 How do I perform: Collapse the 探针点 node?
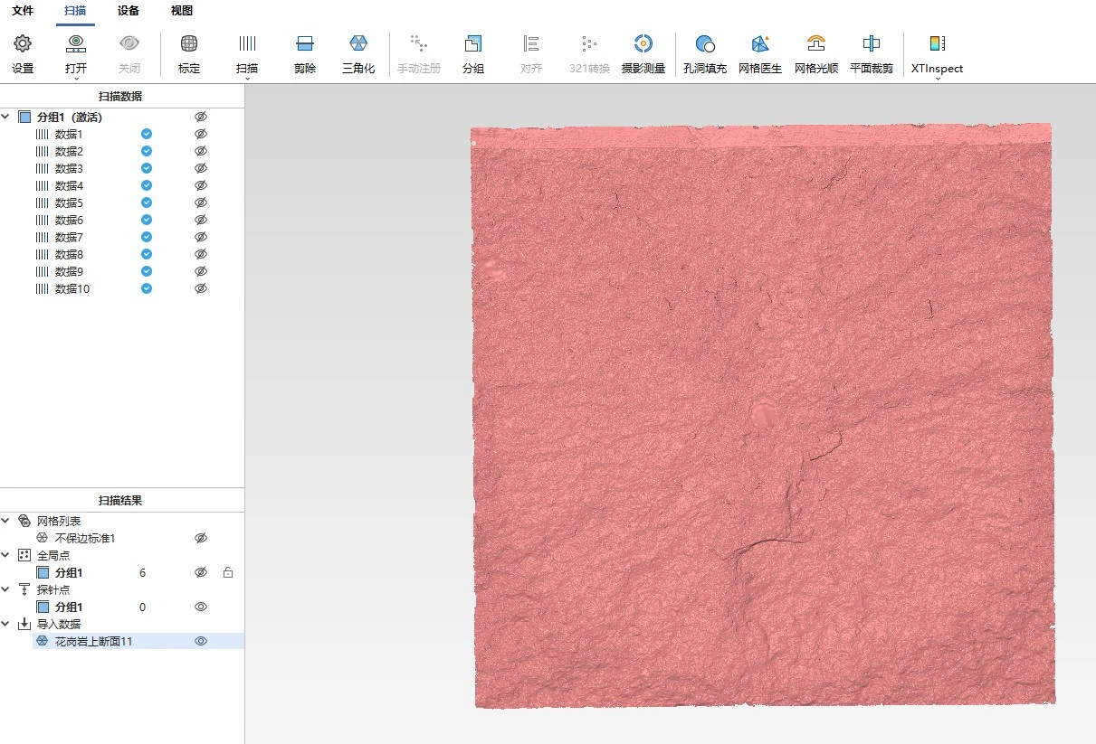point(7,589)
